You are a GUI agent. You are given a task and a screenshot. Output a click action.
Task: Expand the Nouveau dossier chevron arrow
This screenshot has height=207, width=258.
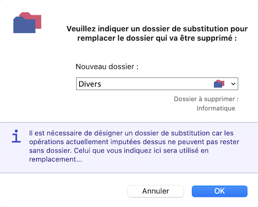tap(233, 84)
